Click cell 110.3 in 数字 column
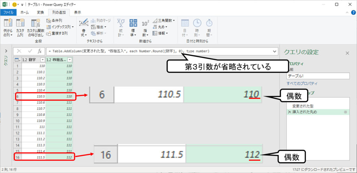Image resolution: width=357 pixels, height=173 pixels. (34, 84)
